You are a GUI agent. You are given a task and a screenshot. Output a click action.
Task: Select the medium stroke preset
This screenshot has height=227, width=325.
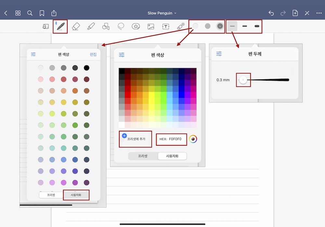click(245, 26)
